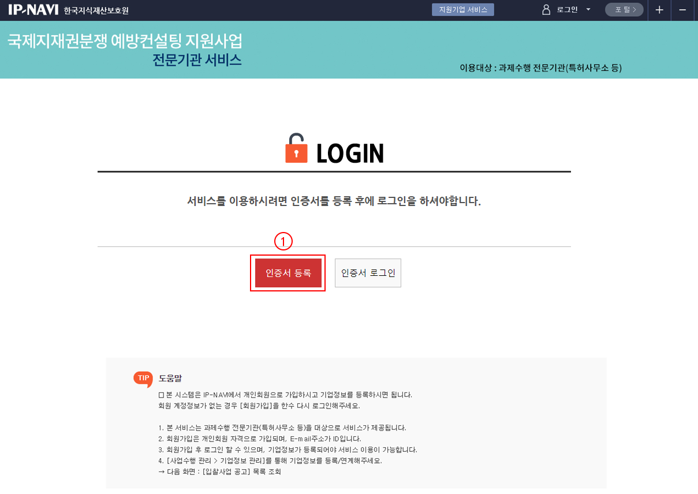Click the 로그인 text in header
The width and height of the screenshot is (698, 494).
pos(567,10)
